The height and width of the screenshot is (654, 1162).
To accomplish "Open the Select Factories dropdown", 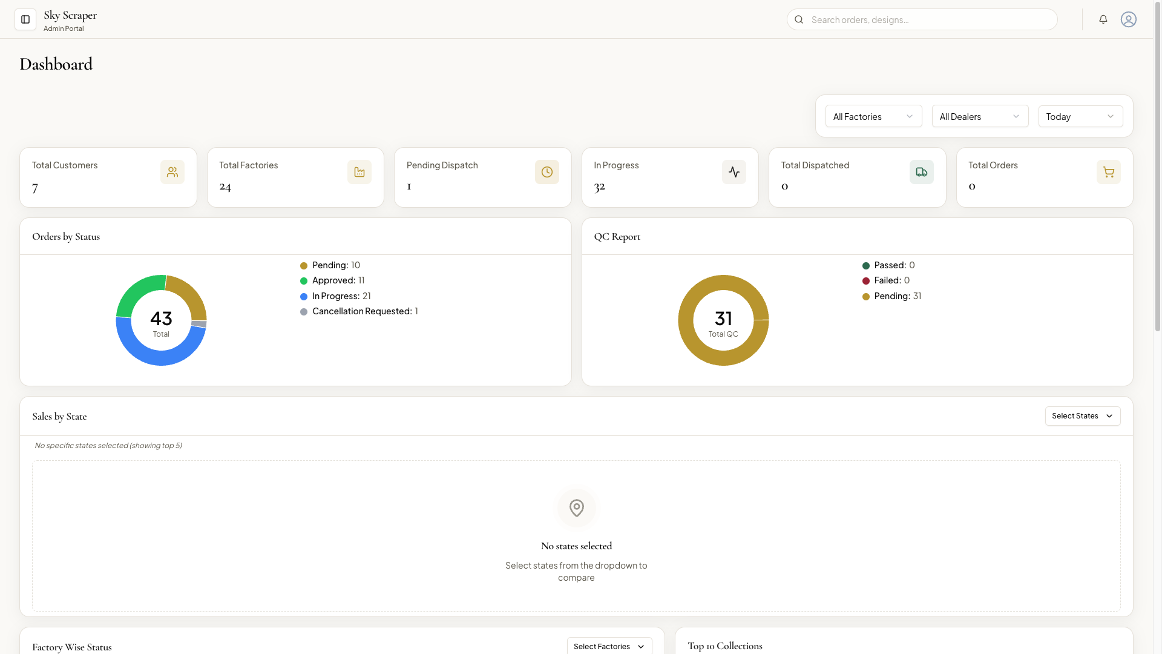I will pos(609,646).
